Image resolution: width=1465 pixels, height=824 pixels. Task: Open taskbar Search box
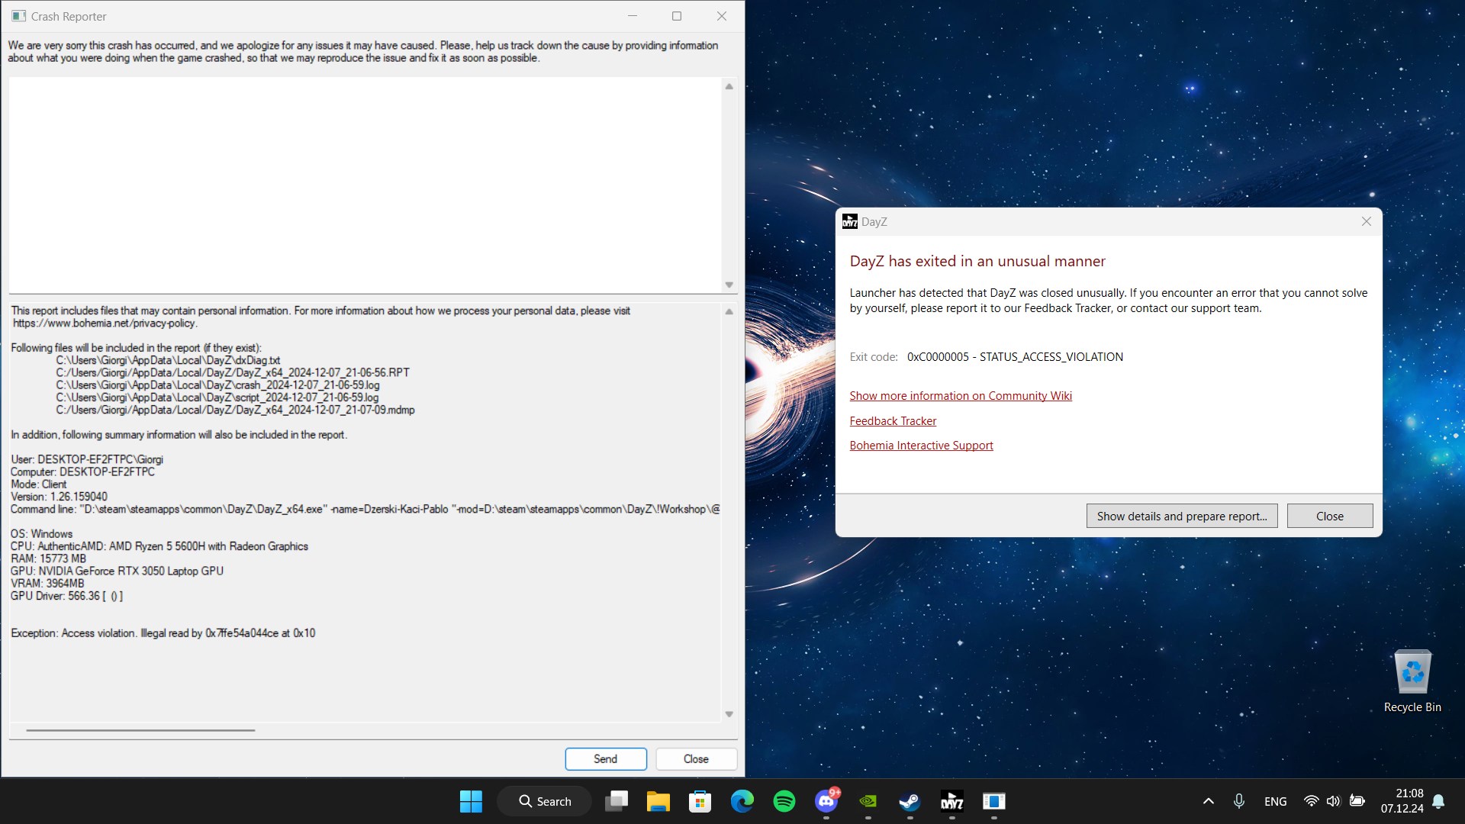pyautogui.click(x=544, y=801)
